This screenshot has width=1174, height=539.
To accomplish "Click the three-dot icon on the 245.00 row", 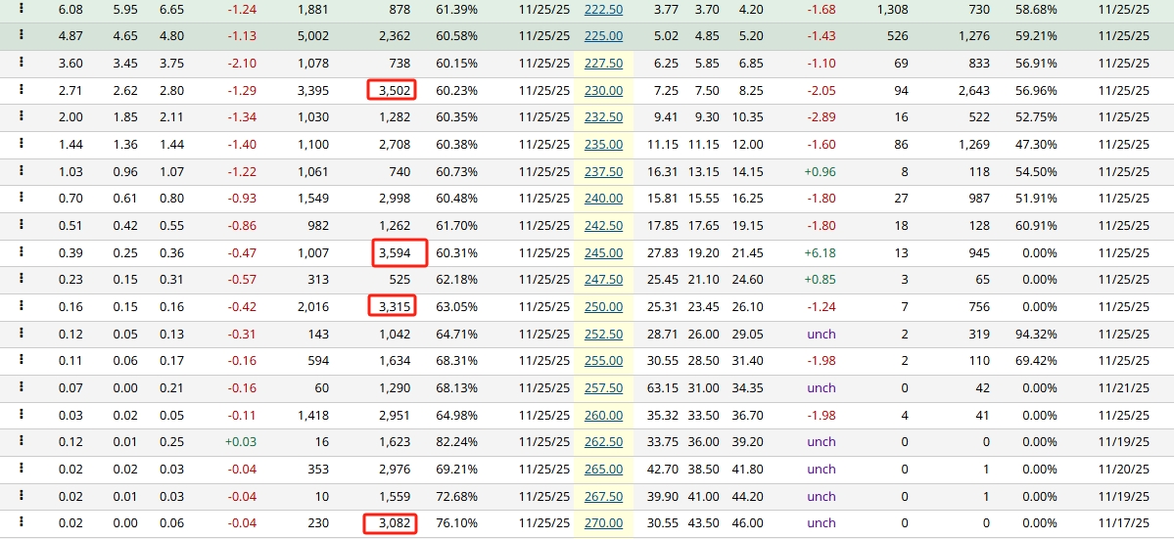I will point(21,252).
